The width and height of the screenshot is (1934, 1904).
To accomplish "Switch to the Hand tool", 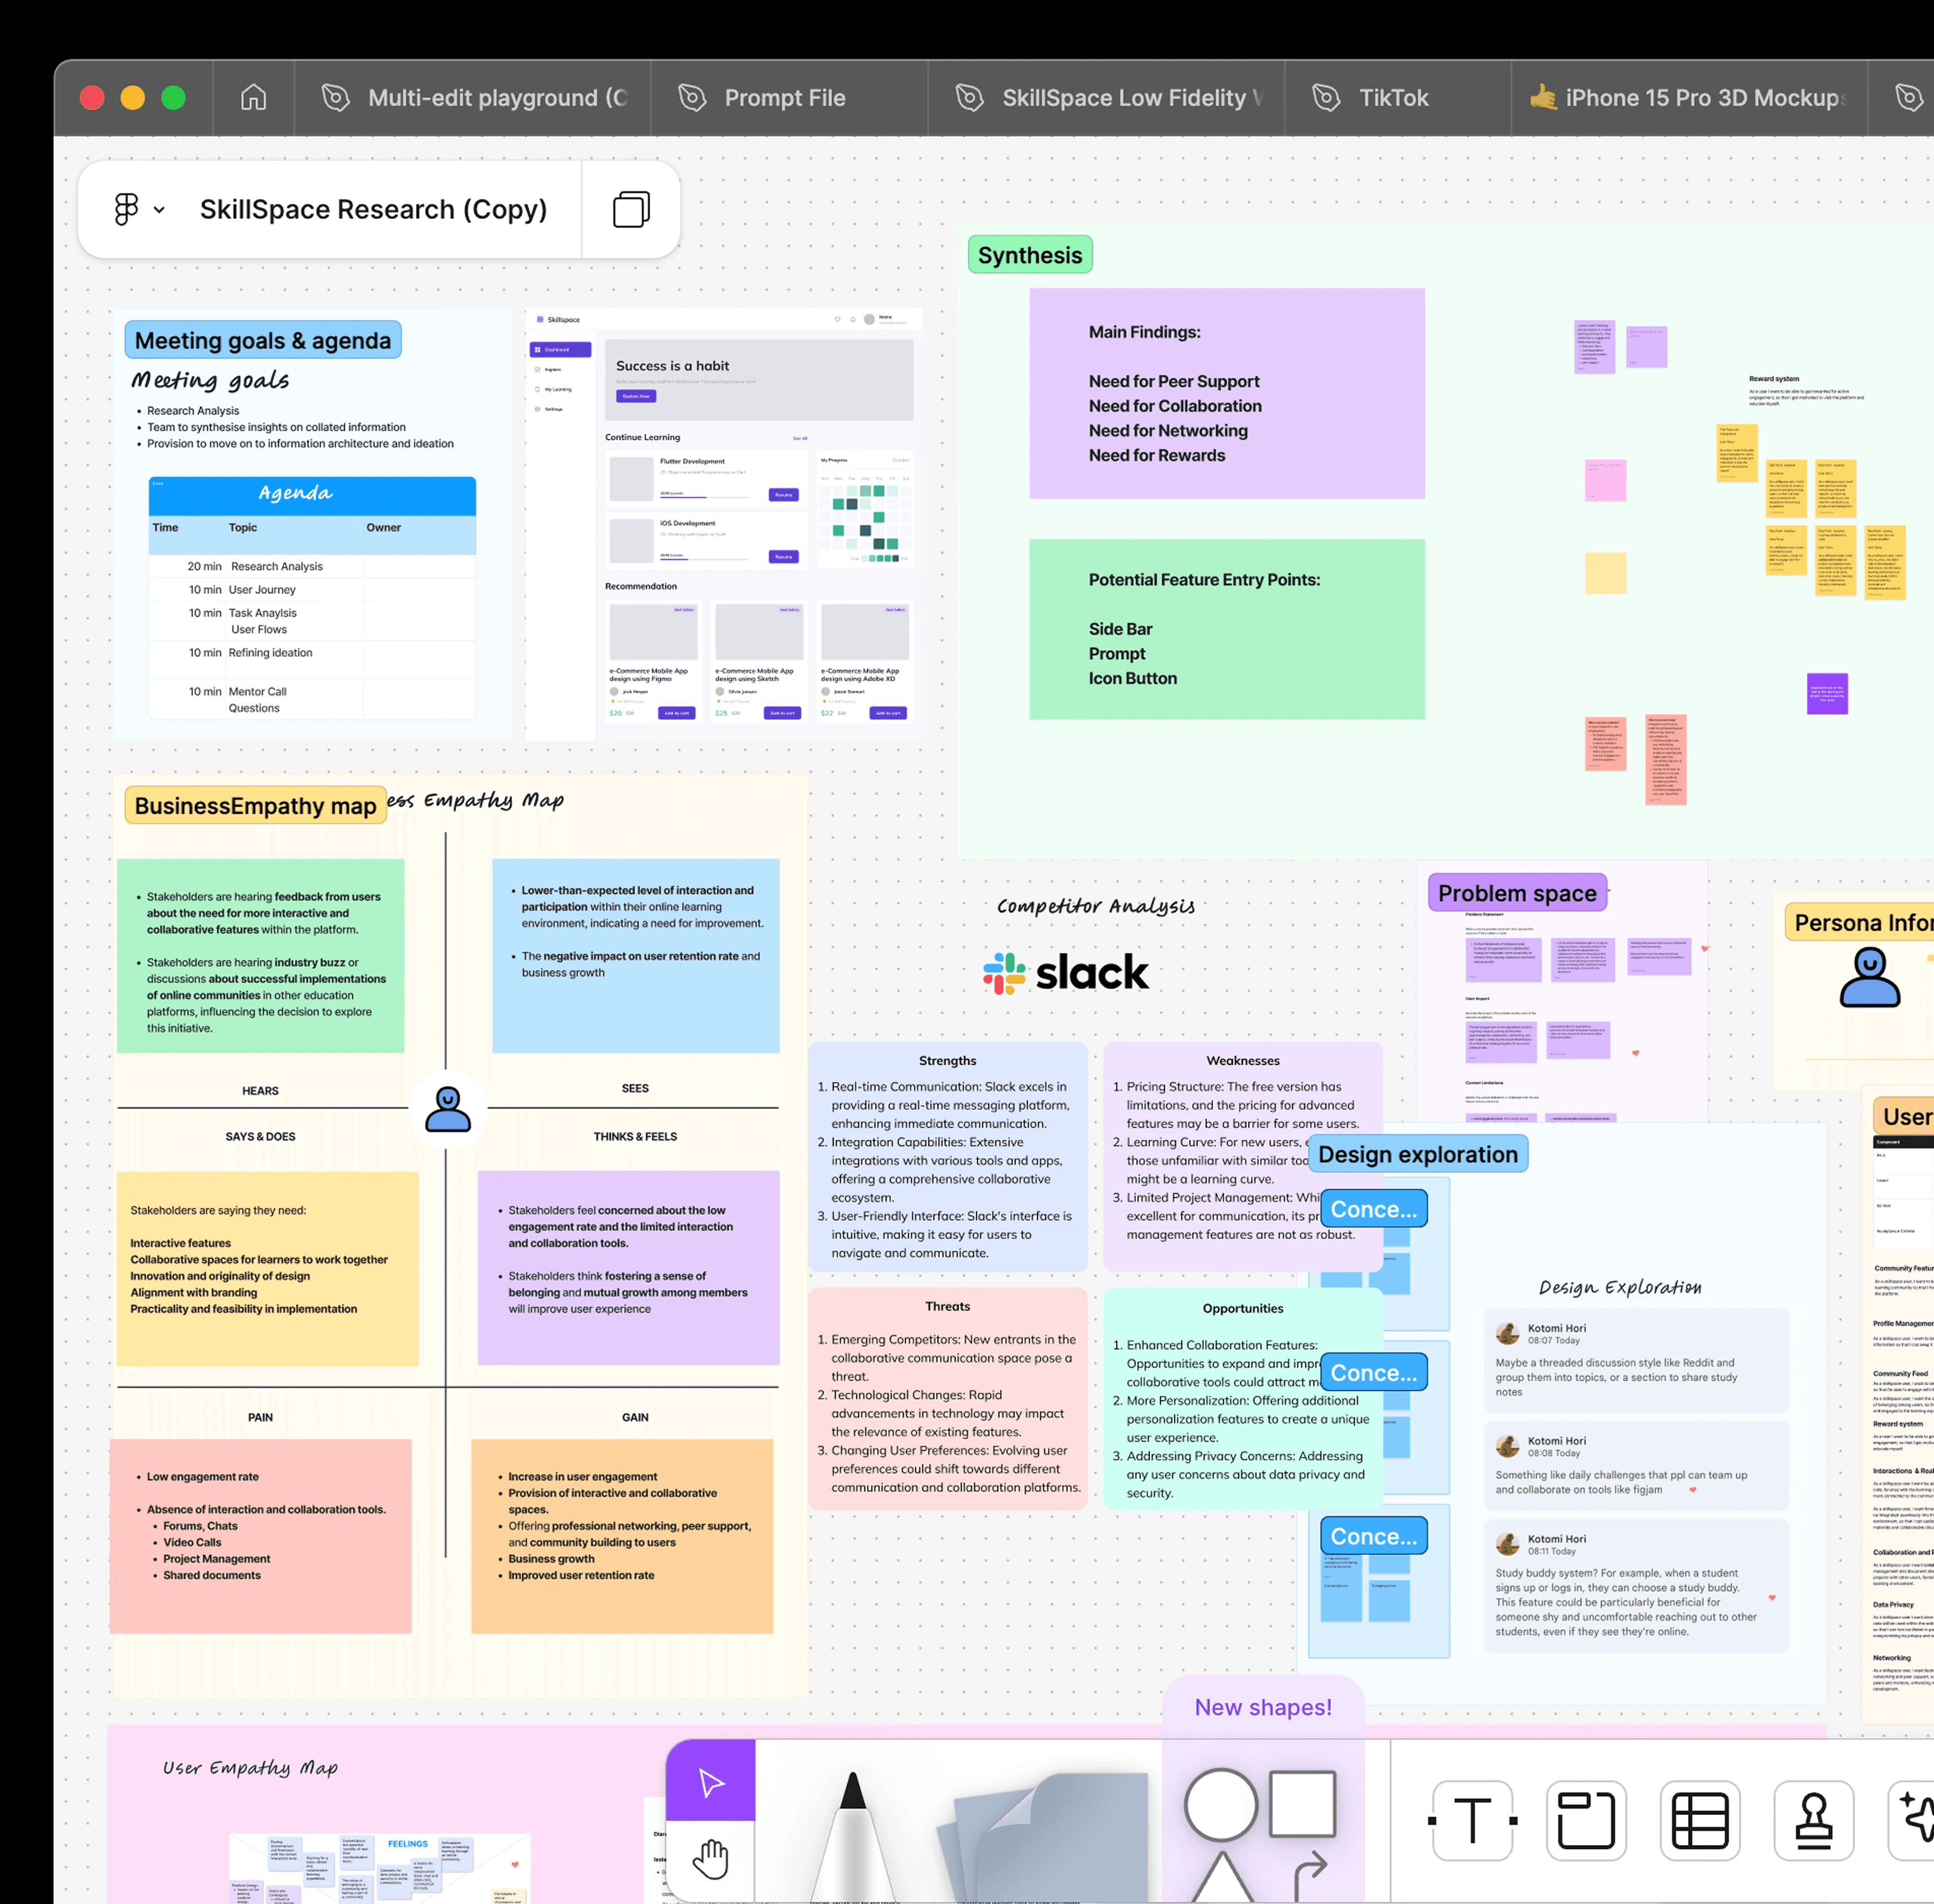I will click(710, 1859).
